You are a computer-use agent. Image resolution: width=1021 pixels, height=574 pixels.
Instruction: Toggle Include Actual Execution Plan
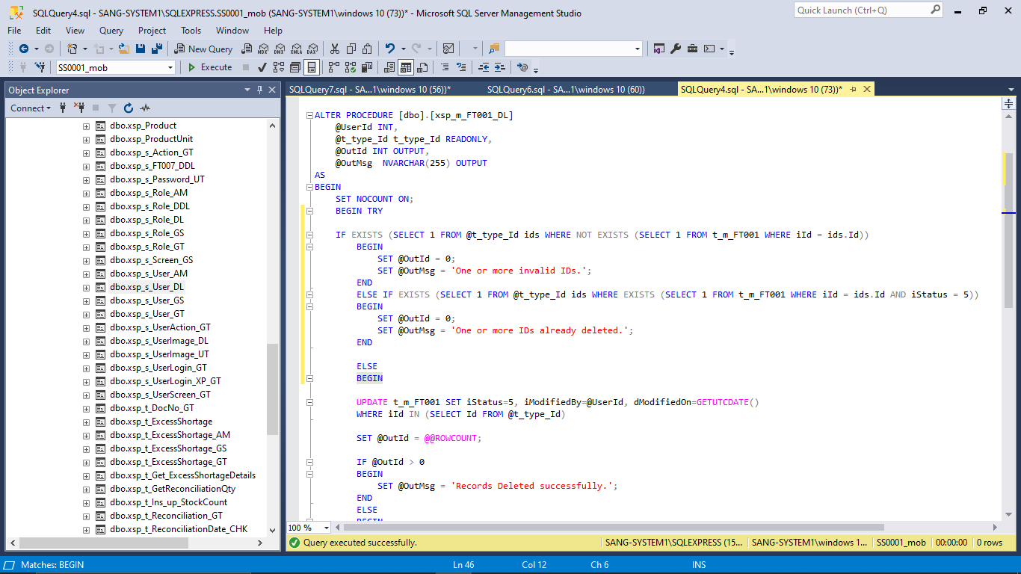click(333, 67)
